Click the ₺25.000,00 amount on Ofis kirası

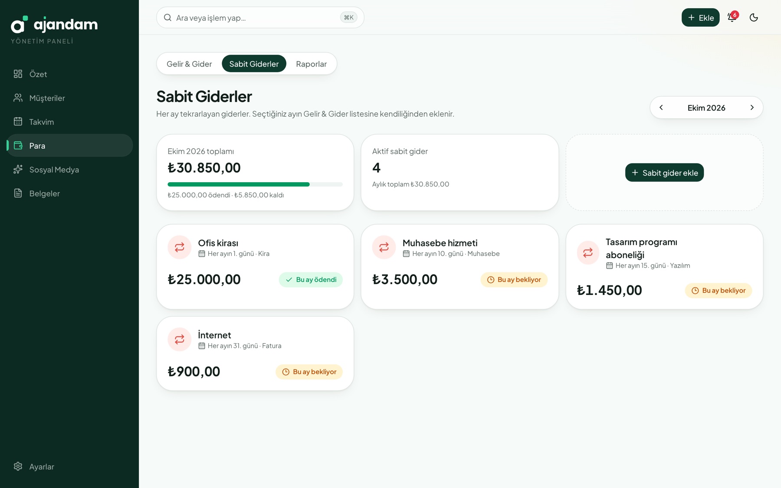(204, 280)
